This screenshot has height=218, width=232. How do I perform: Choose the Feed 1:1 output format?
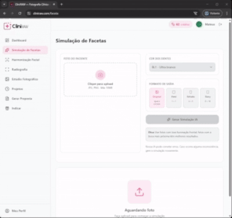click(x=174, y=98)
